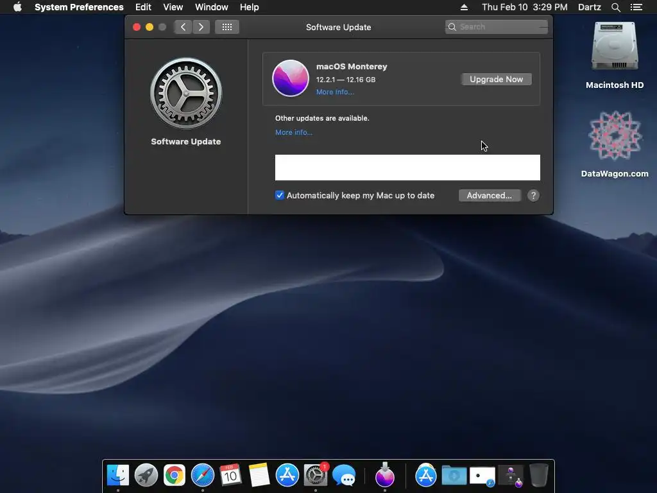Open Notification Center list icon
The image size is (657, 493).
636,7
